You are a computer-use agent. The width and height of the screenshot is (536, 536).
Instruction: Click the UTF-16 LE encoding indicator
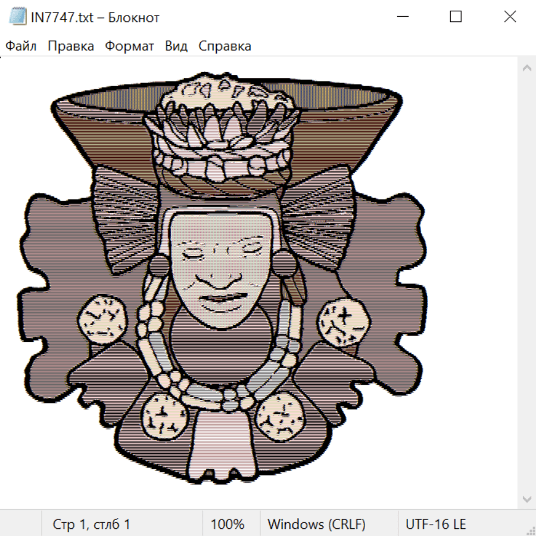[436, 524]
